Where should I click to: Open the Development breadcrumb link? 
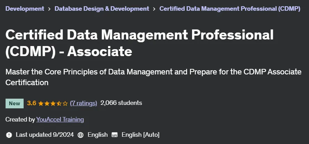(25, 9)
